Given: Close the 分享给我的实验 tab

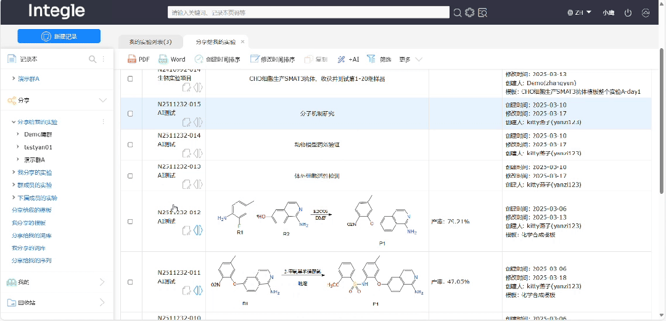Looking at the screenshot, I should [x=242, y=41].
